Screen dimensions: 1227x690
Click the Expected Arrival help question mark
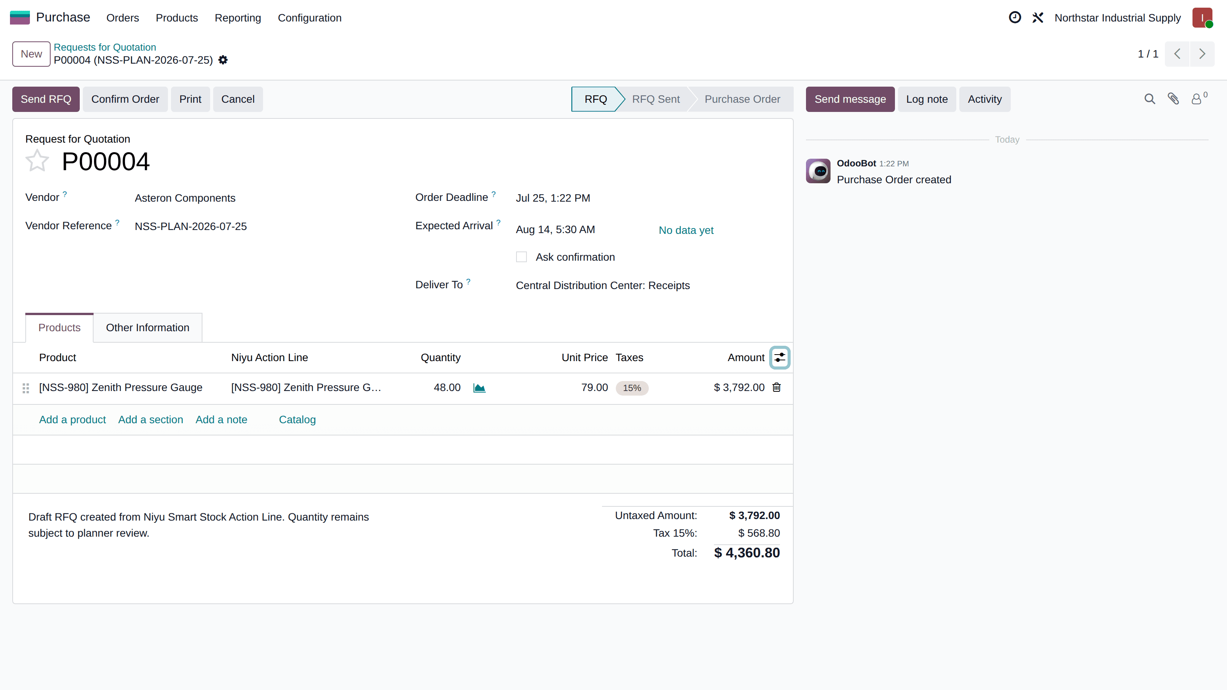tap(498, 222)
